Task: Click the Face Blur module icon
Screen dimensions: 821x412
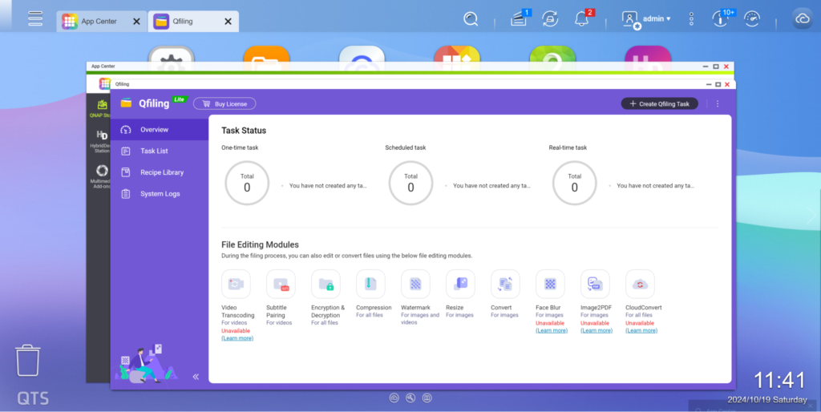Action: 550,284
